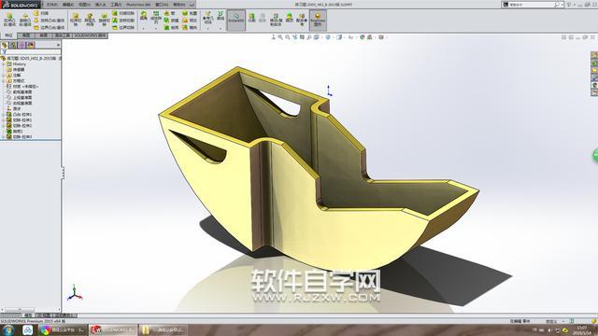Expand the 方程式 equations node
Screen dimensions: 598x336
[x=4, y=81]
